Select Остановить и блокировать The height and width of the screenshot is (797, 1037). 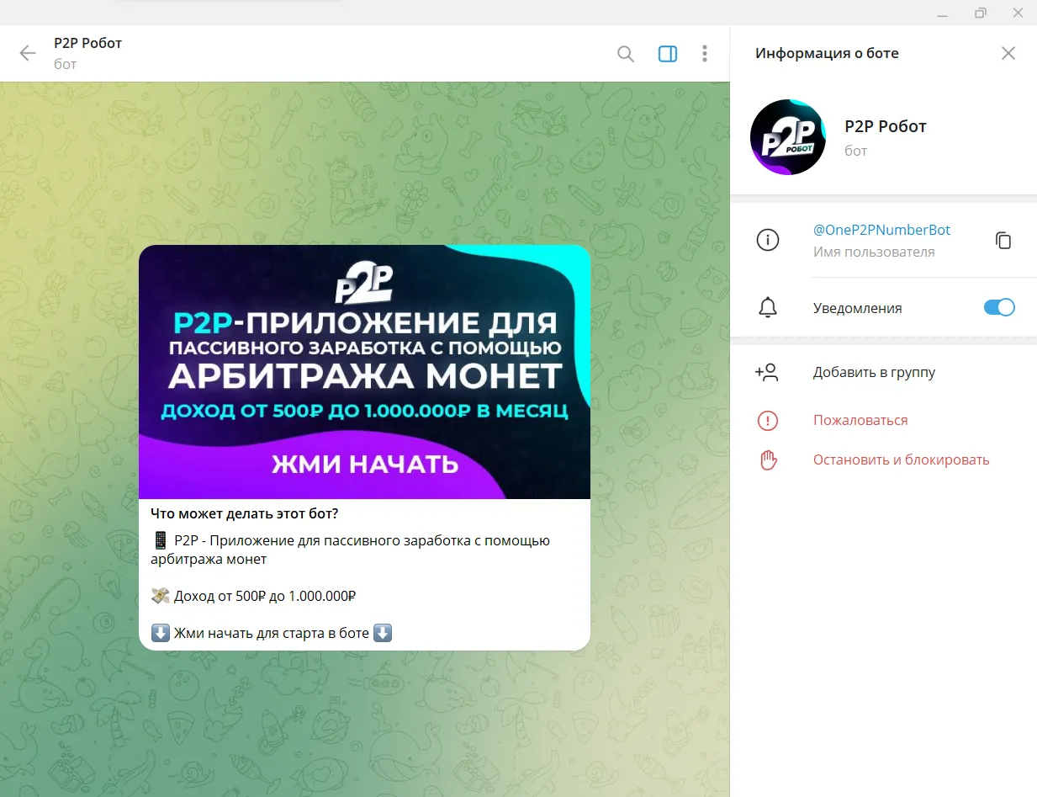(x=901, y=460)
